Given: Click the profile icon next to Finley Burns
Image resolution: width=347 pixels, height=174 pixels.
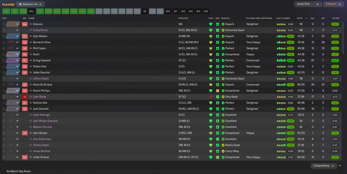Looking at the screenshot, I should (31, 30).
